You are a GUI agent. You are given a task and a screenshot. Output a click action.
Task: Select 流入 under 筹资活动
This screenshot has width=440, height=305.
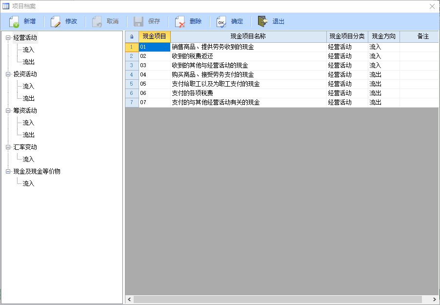pos(28,123)
